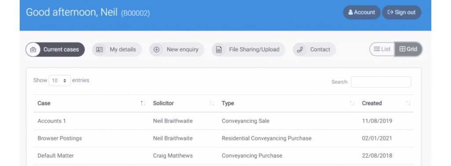Sort by Created date arrows icon
Screen dimensions: 451x166
pos(408,103)
